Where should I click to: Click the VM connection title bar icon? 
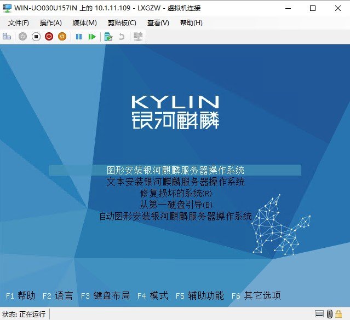(7, 8)
